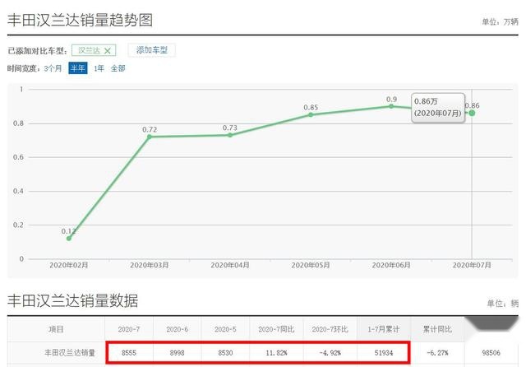This screenshot has height=367, width=526.
Task: Click the 1-7月累计 column header
Action: click(384, 329)
